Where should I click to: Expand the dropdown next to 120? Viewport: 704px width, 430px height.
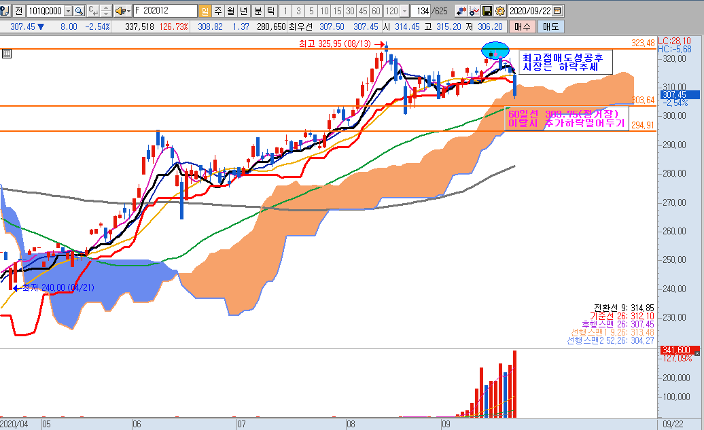404,11
